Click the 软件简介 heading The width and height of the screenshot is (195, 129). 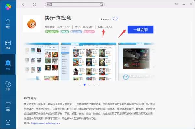click(30, 98)
